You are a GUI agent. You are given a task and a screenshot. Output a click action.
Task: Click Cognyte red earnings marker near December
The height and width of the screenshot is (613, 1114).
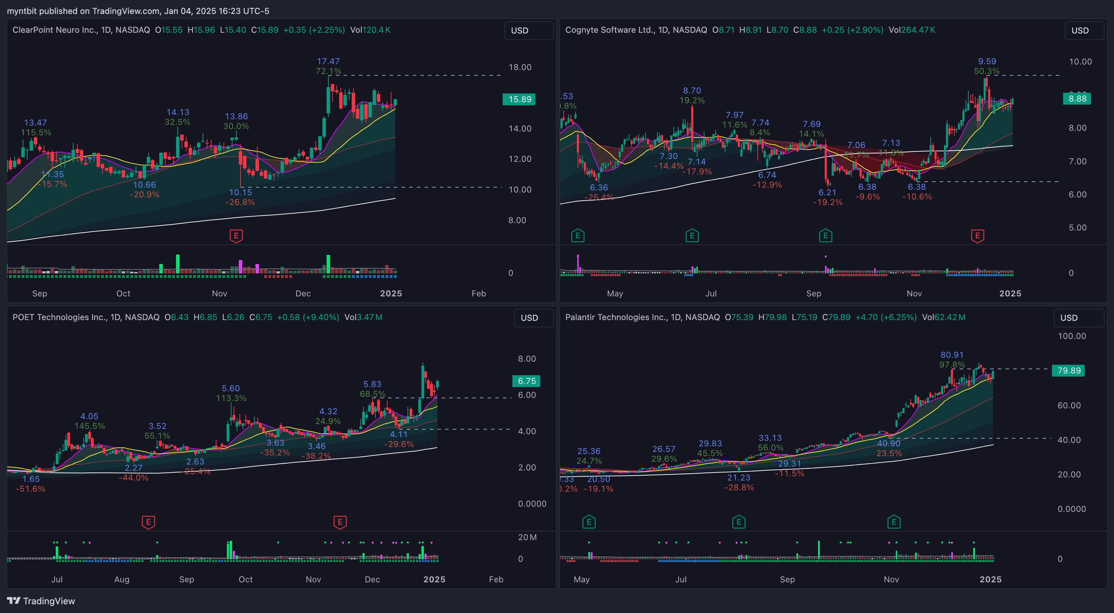(978, 236)
